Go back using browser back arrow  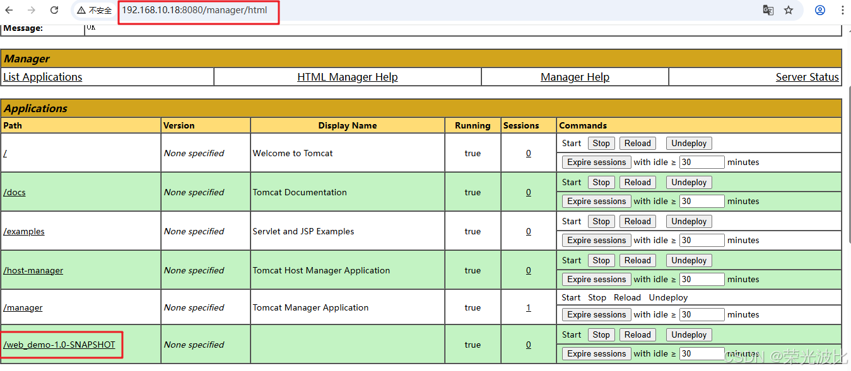pyautogui.click(x=9, y=10)
